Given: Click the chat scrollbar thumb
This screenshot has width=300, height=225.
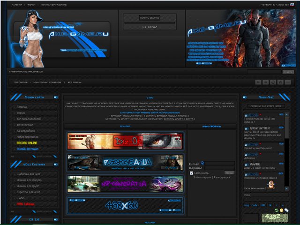Looking at the screenshot, I should (286, 127).
